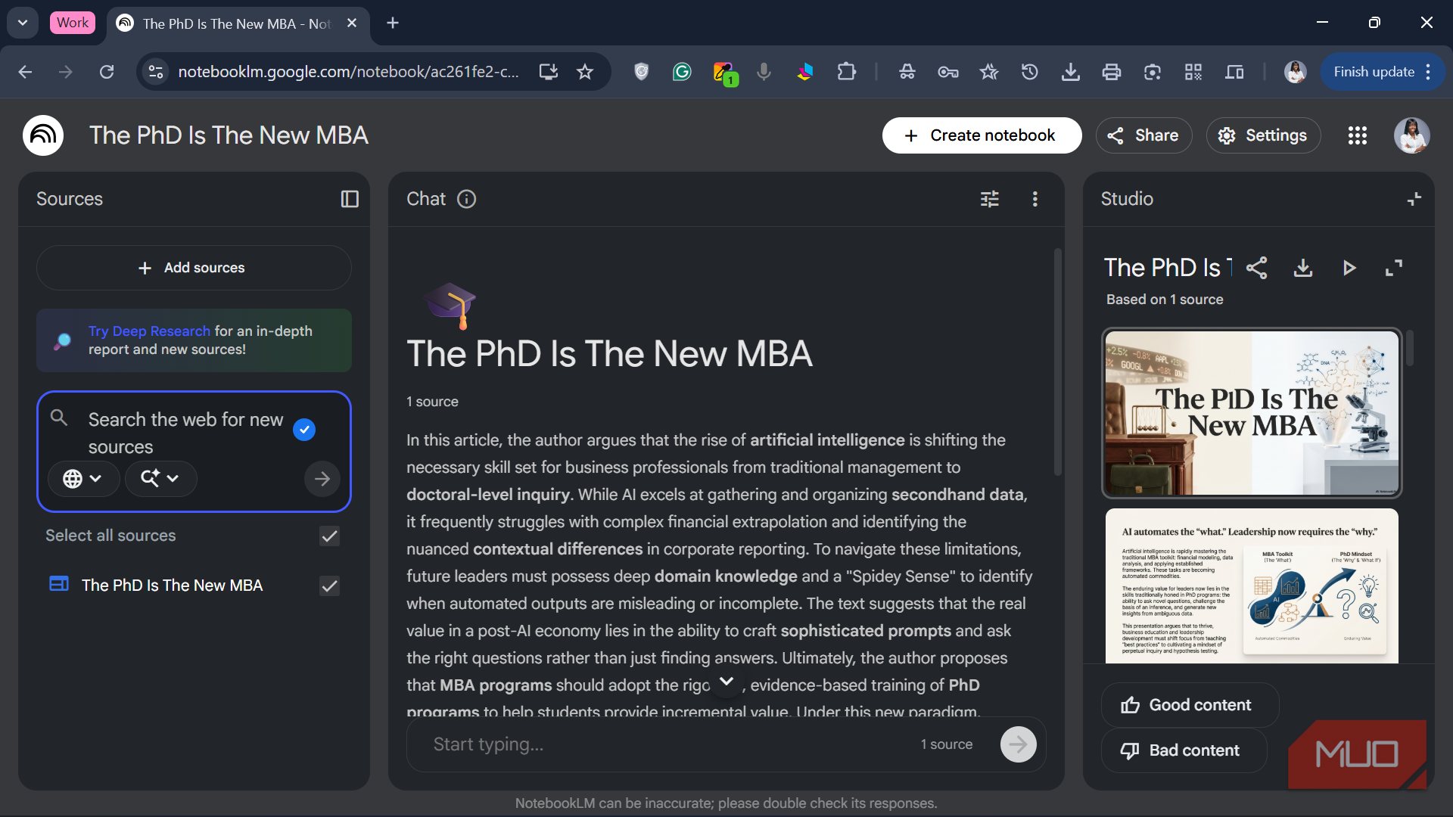Click the screenshot capture toolbar icon
Image resolution: width=1453 pixels, height=817 pixels.
[1152, 72]
